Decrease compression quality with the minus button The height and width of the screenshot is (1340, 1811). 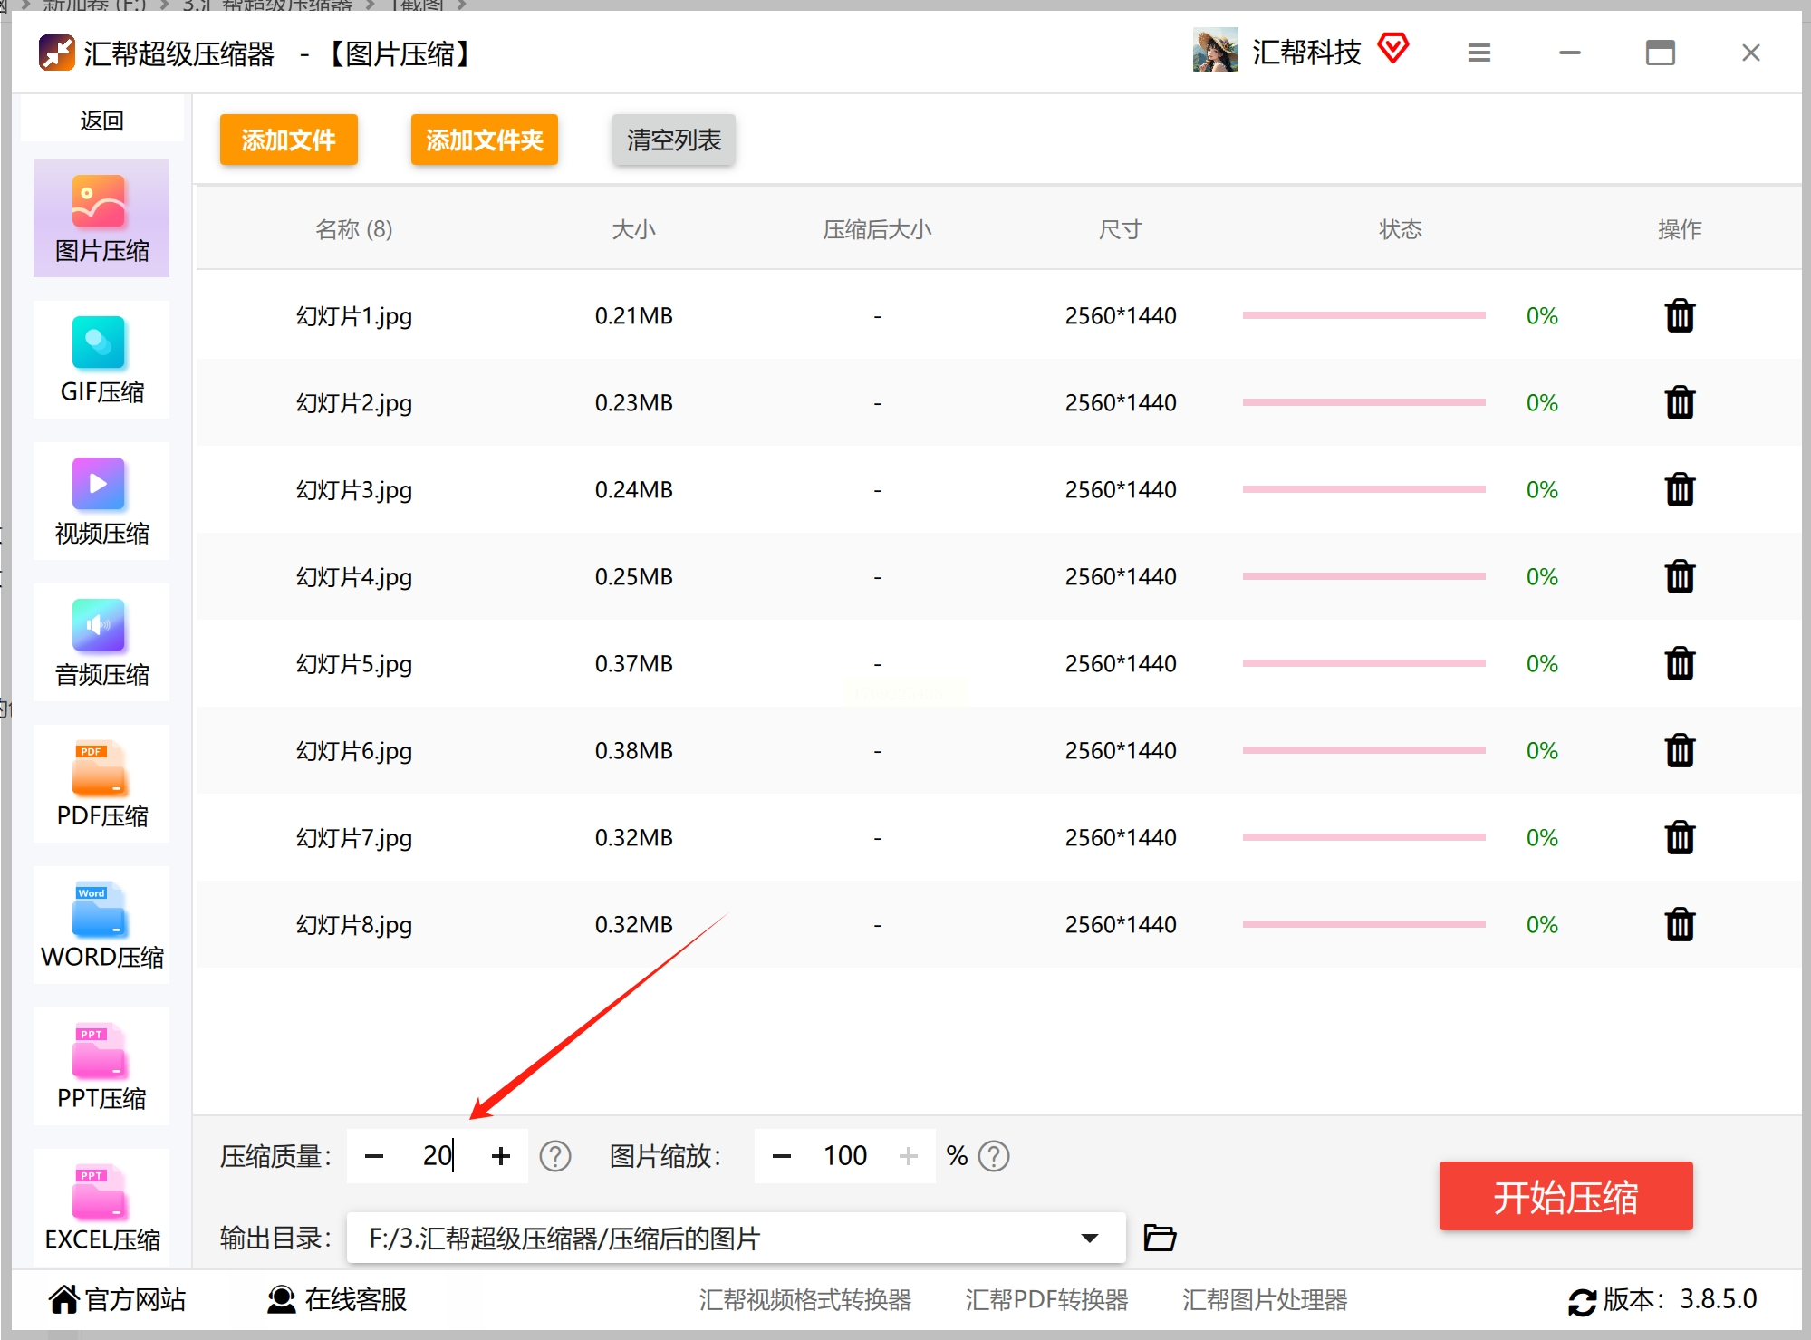374,1156
